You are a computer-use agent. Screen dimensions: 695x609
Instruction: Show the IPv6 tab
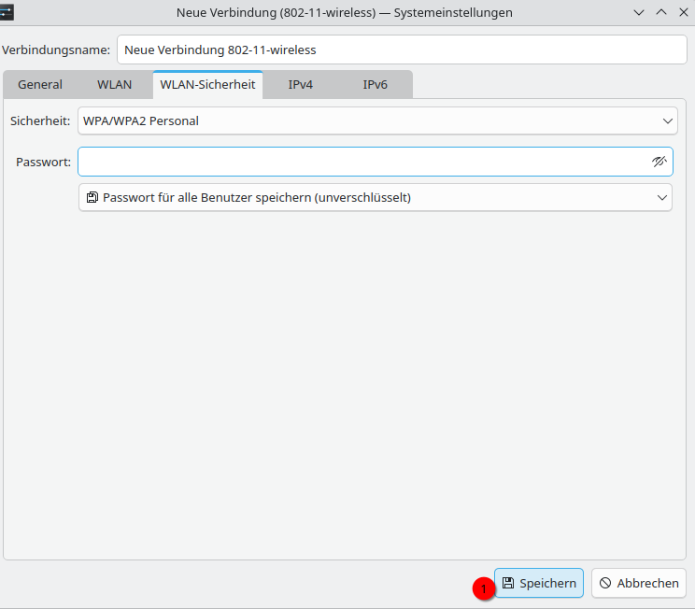coord(375,84)
